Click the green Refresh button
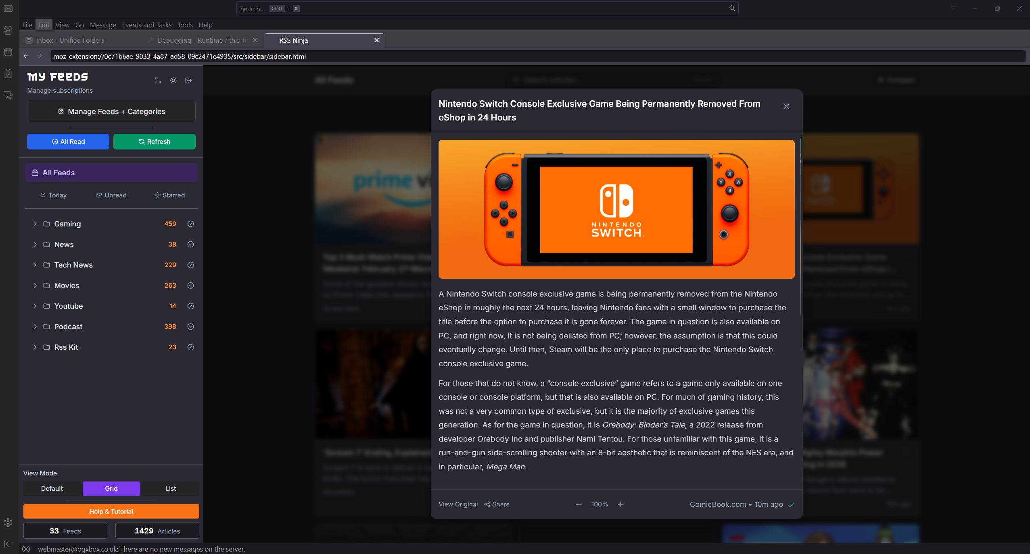The image size is (1030, 554). coord(154,141)
